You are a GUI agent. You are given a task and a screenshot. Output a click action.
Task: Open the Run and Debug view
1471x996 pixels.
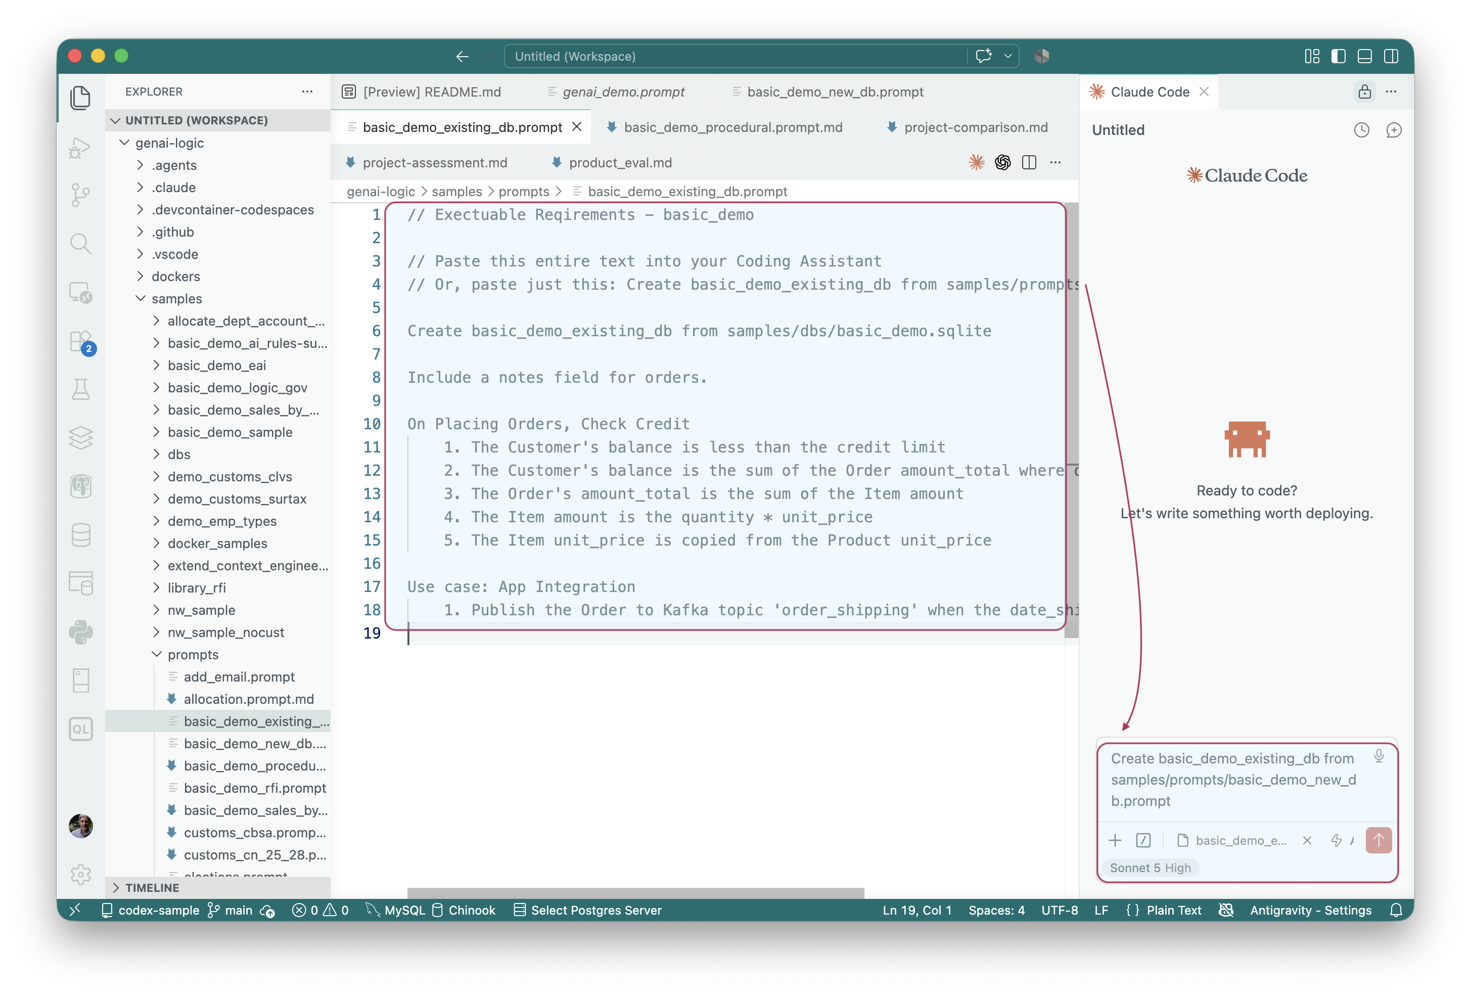click(x=80, y=147)
